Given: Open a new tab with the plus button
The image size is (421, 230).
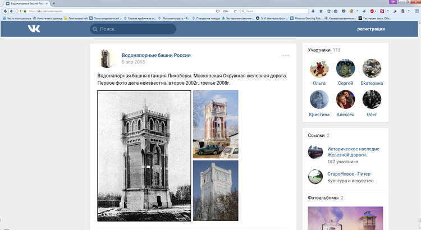Looking at the screenshot, I should [54, 3].
